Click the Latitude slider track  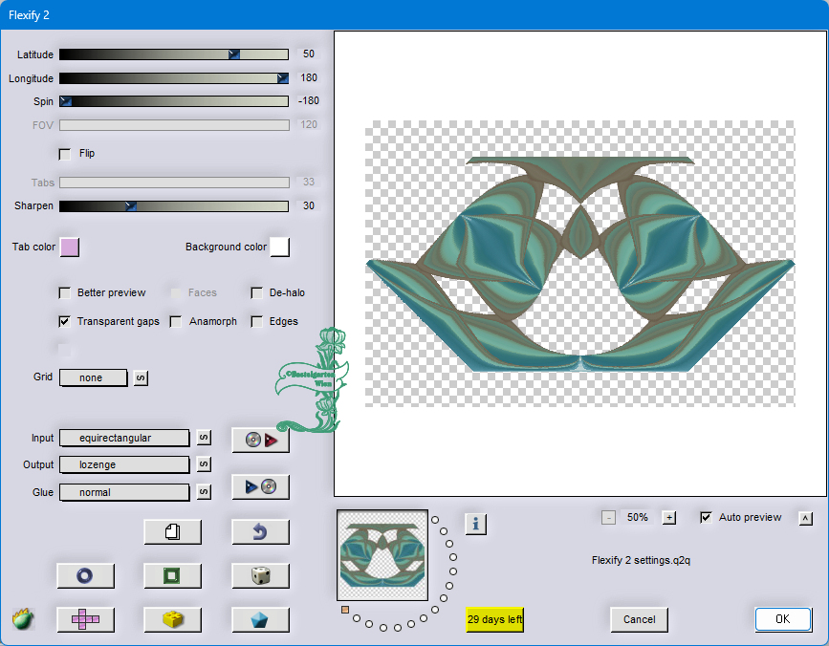point(173,54)
